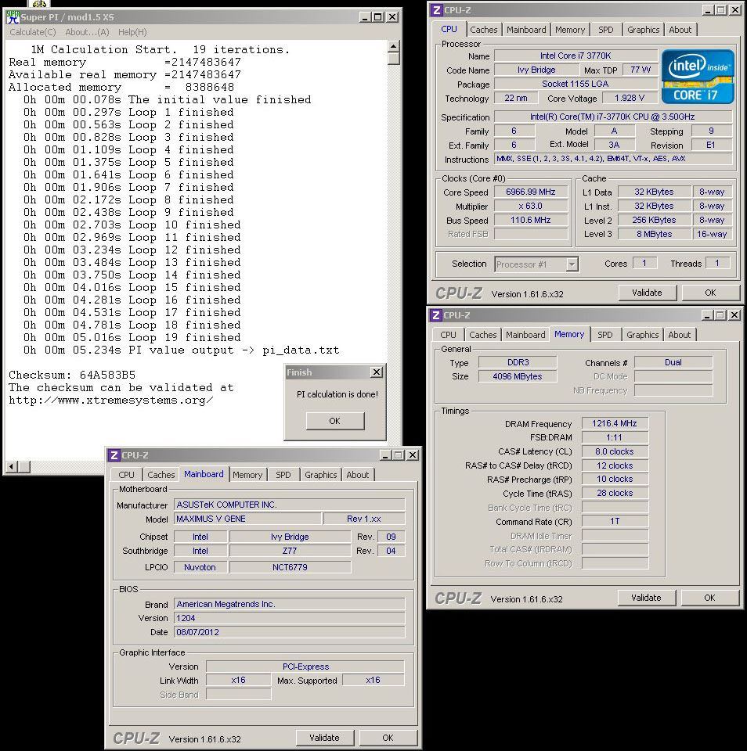Open Caches tab in the Mainboard CPU-Z window
This screenshot has width=747, height=751.
[x=161, y=475]
